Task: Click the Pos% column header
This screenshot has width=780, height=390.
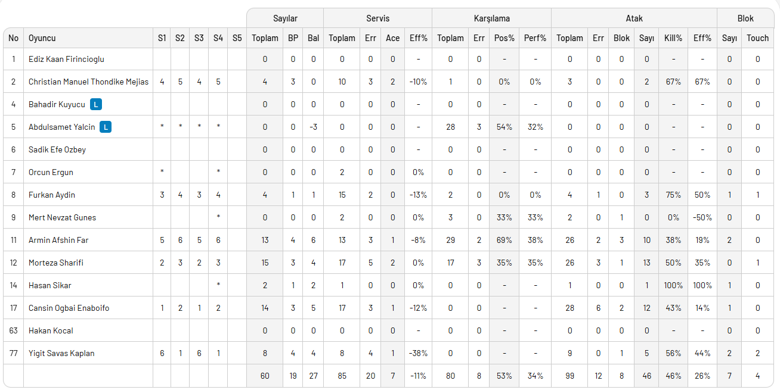Action: click(504, 38)
